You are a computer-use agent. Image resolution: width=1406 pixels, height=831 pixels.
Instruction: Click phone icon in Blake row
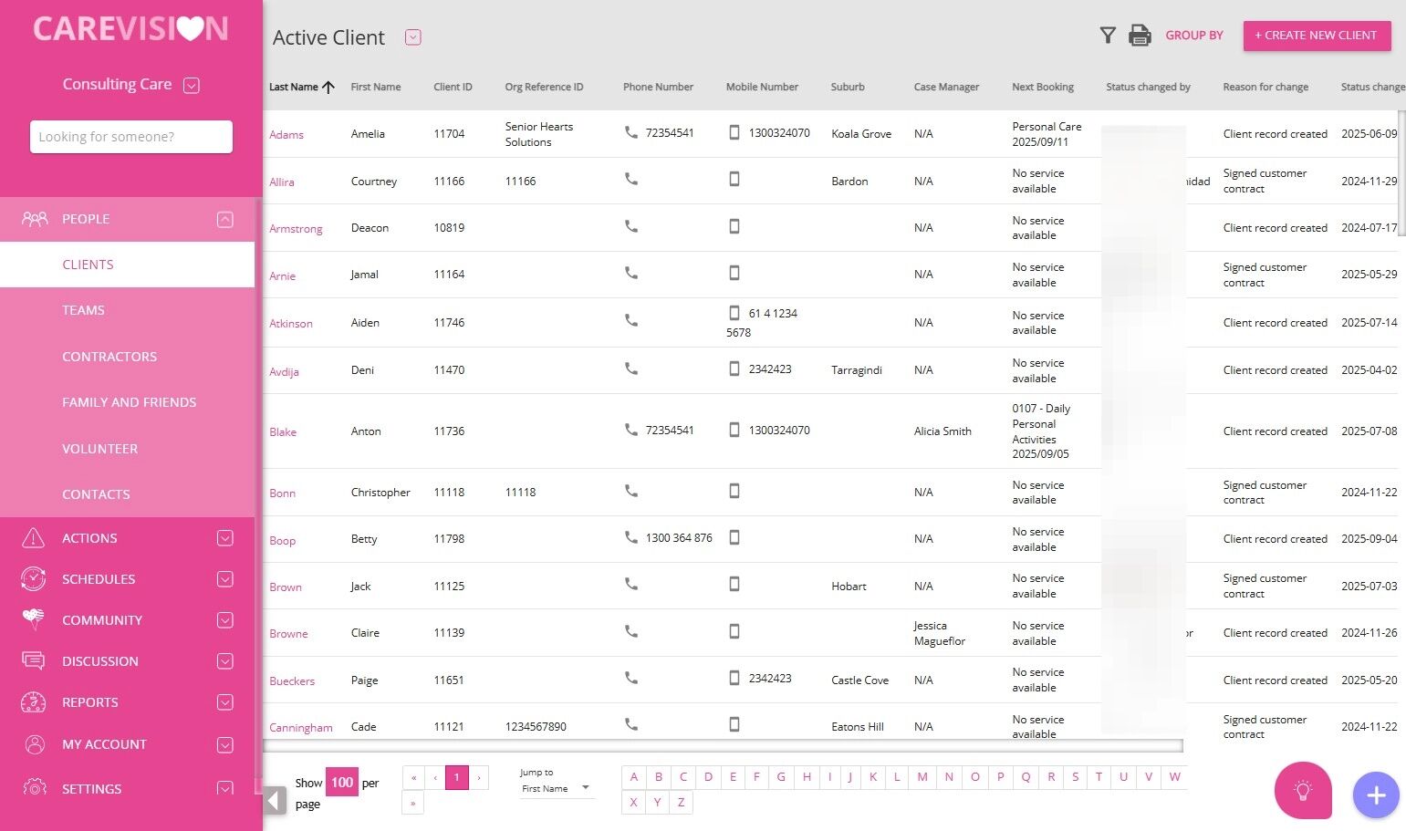coord(630,429)
